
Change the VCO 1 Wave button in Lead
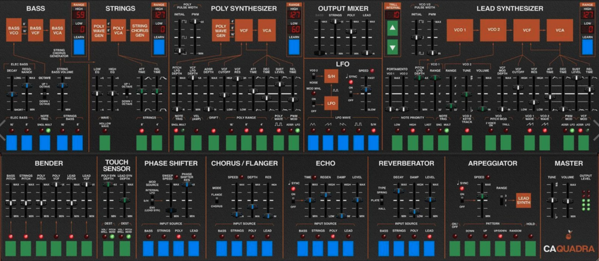(x=529, y=142)
